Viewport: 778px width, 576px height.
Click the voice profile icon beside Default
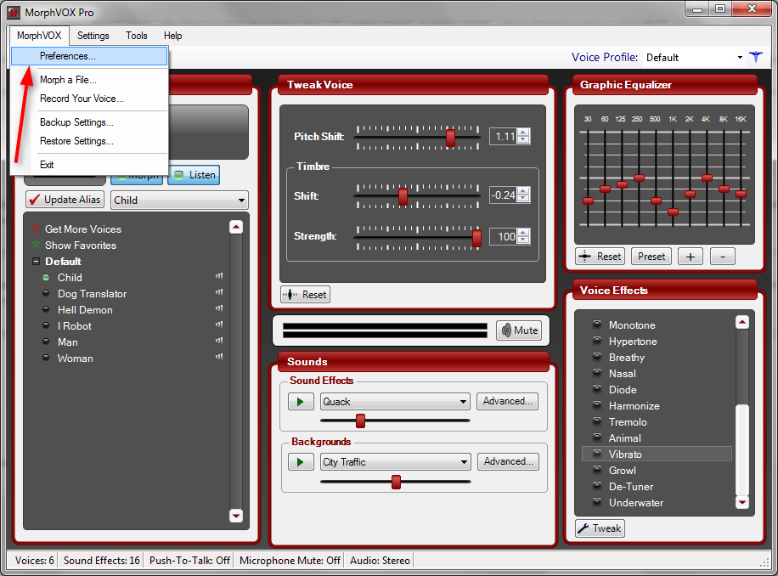pyautogui.click(x=756, y=57)
